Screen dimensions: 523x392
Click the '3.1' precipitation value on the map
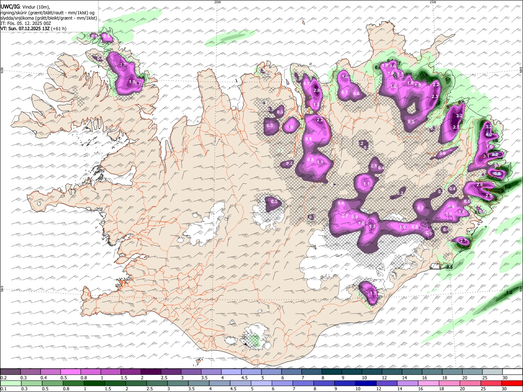click(x=486, y=156)
